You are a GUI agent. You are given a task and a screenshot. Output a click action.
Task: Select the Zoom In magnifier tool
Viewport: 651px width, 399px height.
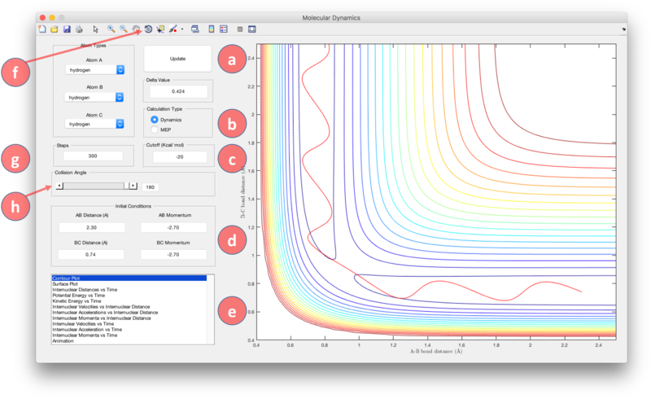111,29
